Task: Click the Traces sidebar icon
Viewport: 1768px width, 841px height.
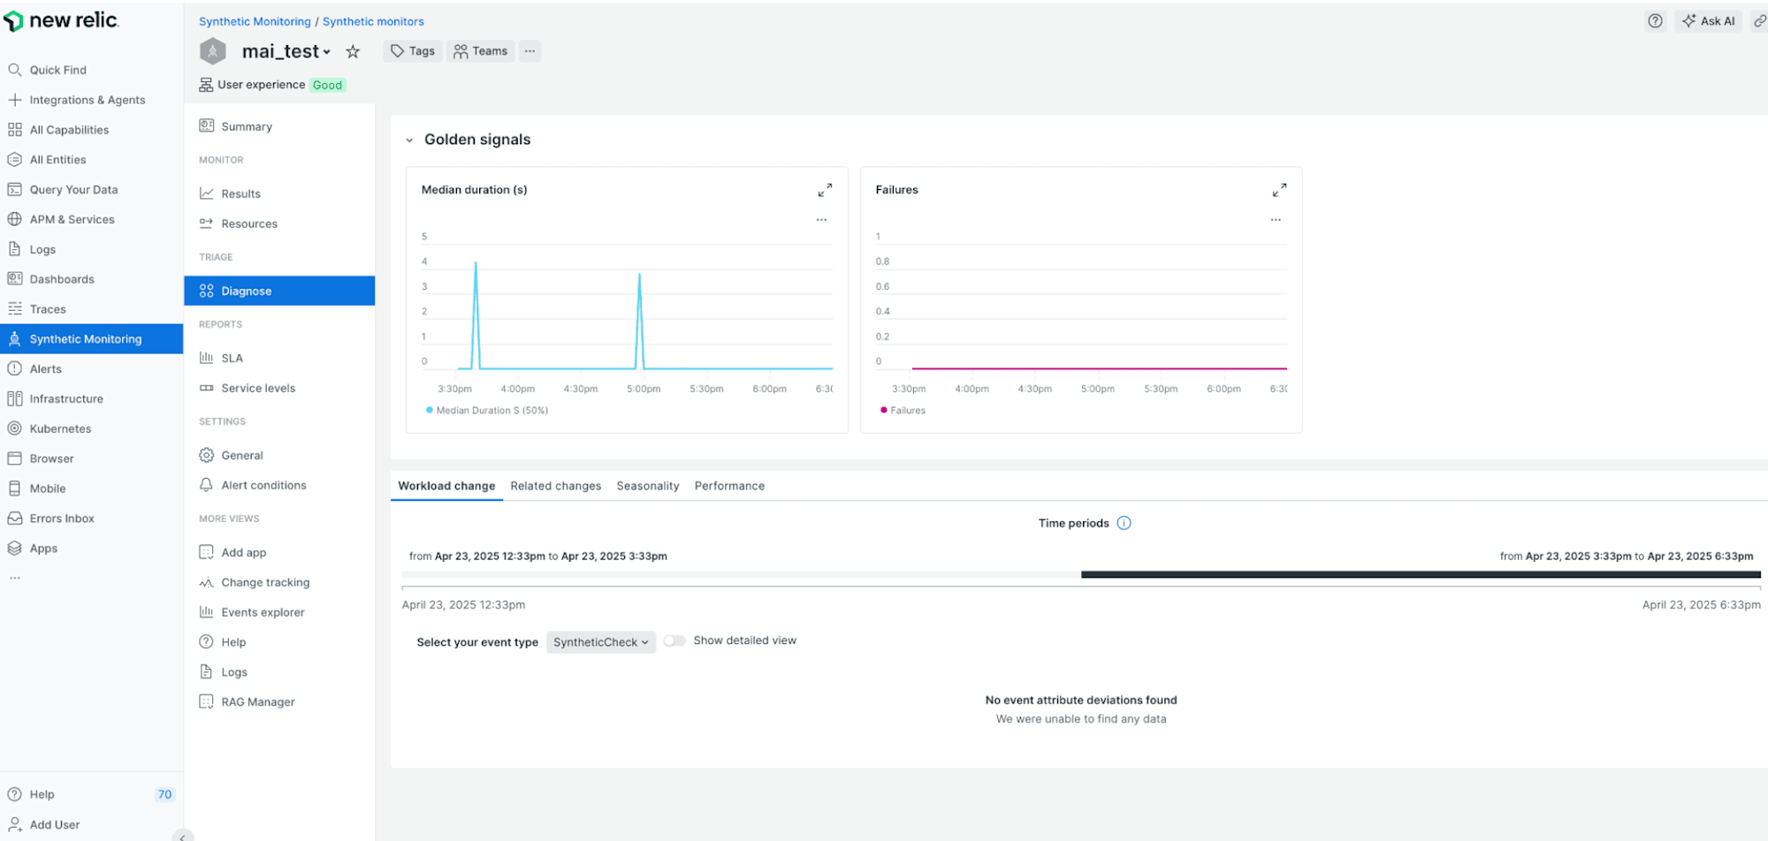Action: click(15, 309)
